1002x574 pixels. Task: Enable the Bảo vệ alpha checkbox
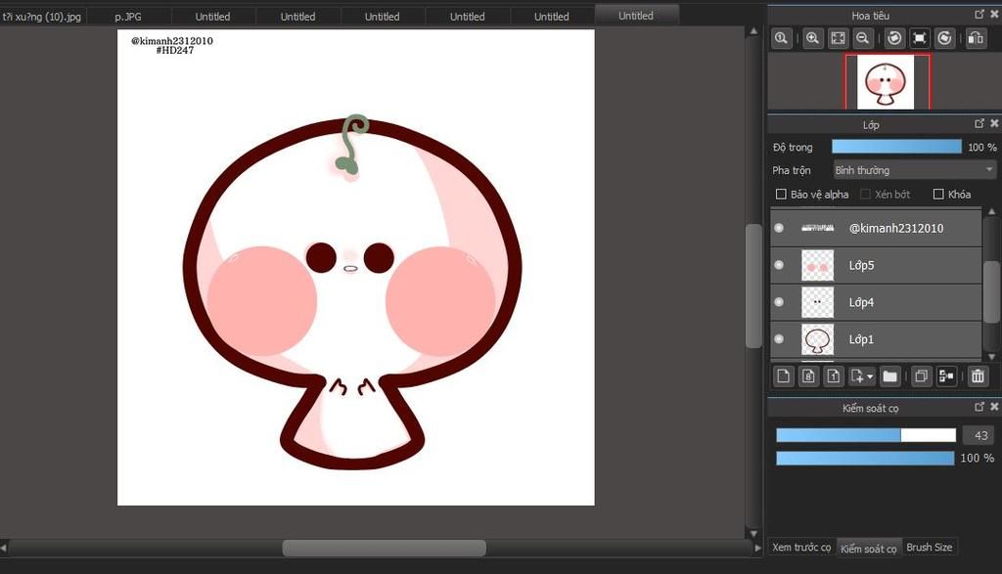pos(781,194)
